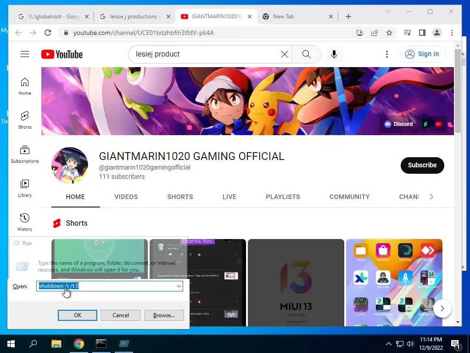Switch to channel VIDEOS tab
The width and height of the screenshot is (470, 353).
tap(126, 197)
